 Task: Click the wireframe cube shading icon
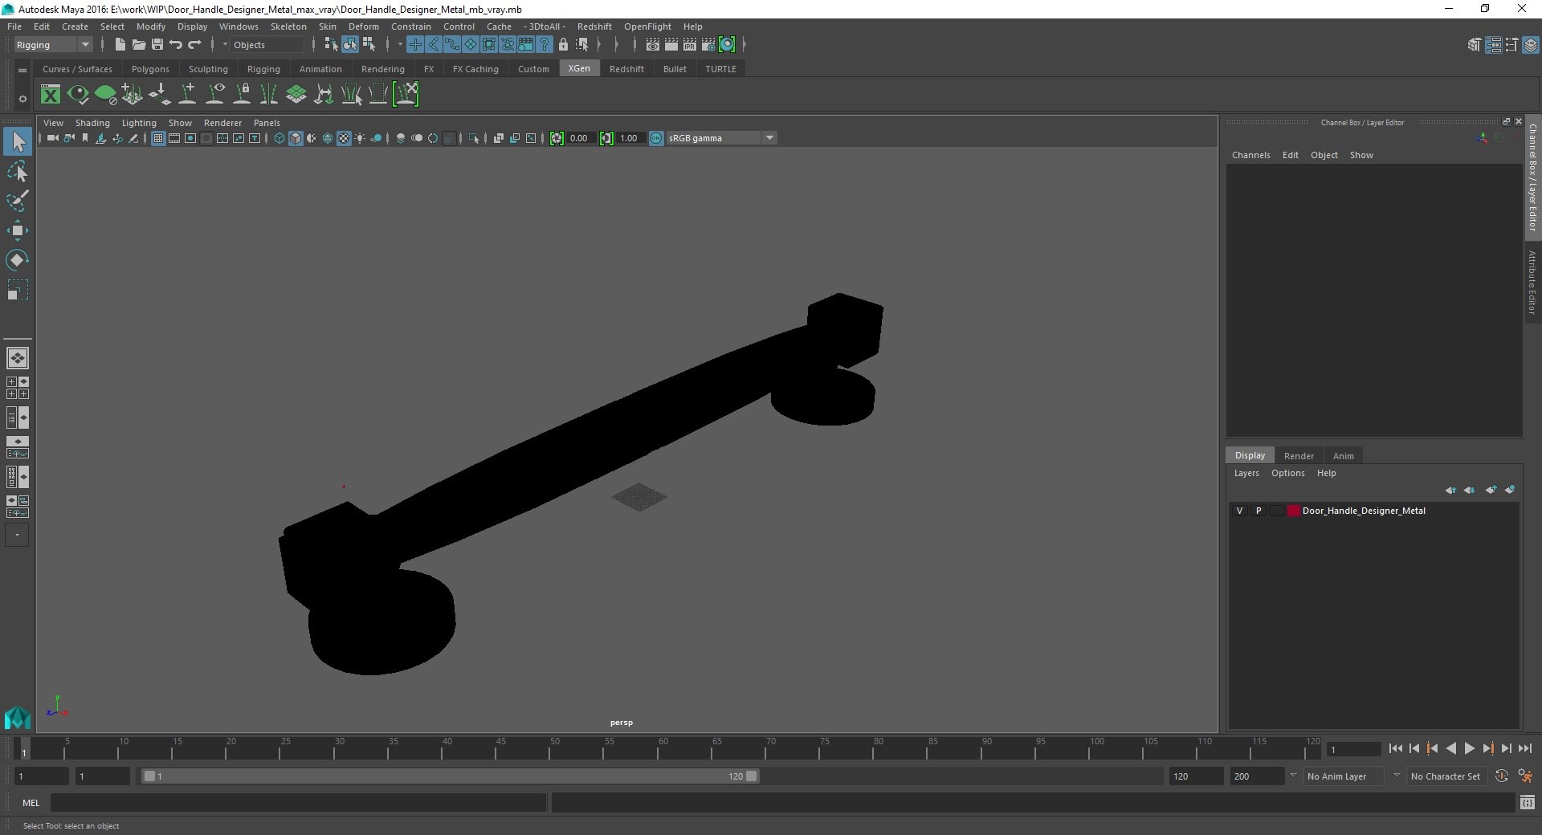(x=279, y=138)
